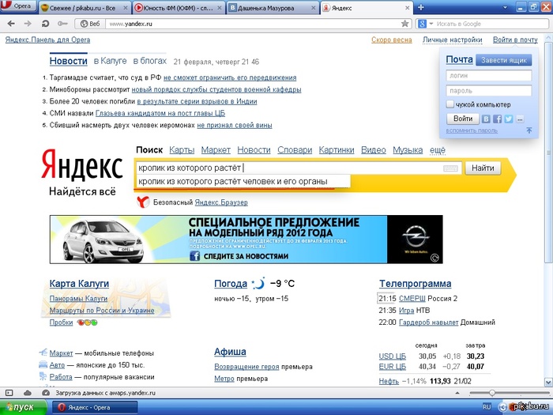Click the Завести ящик button
This screenshot has width=553, height=415.
coord(504,60)
